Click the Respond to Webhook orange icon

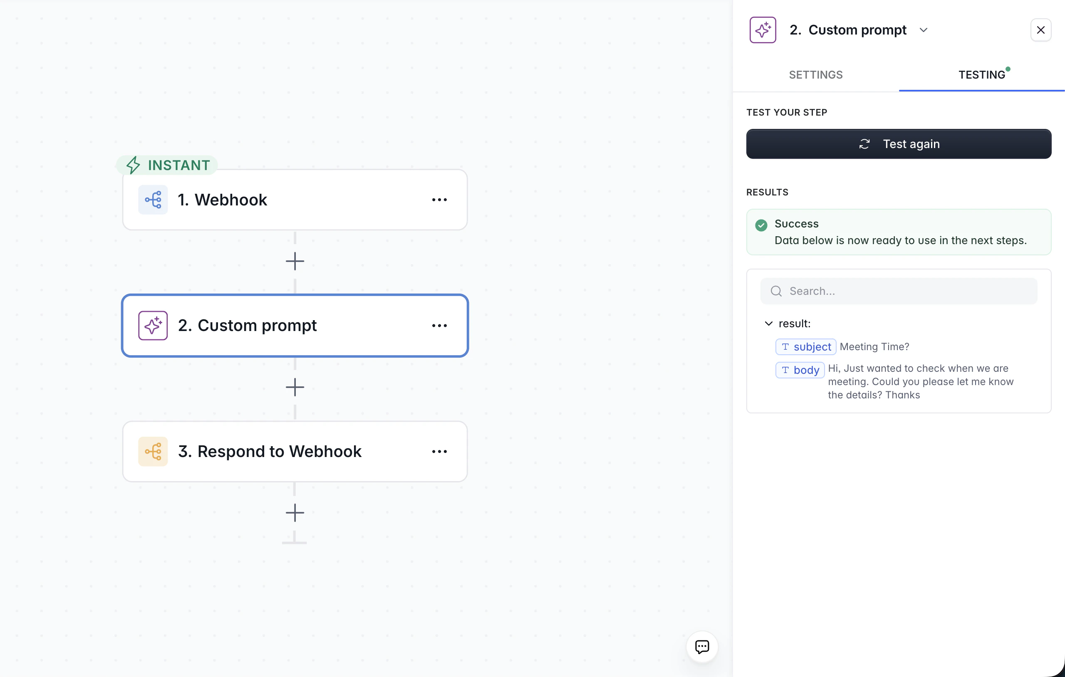click(153, 452)
